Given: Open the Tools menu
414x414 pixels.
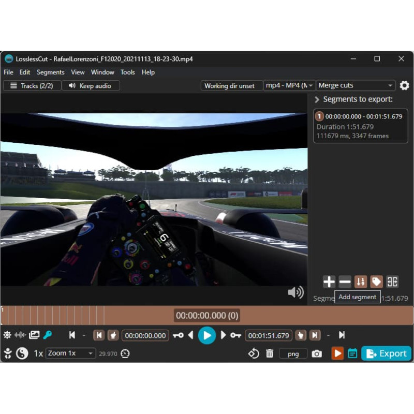Looking at the screenshot, I should [x=127, y=72].
